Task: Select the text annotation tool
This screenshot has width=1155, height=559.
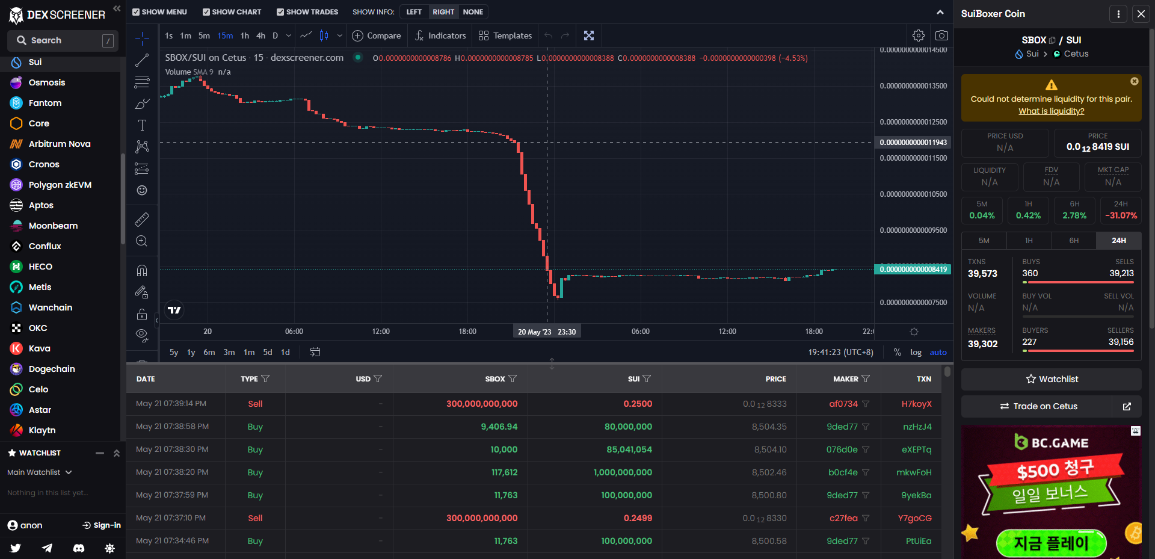Action: click(x=142, y=125)
